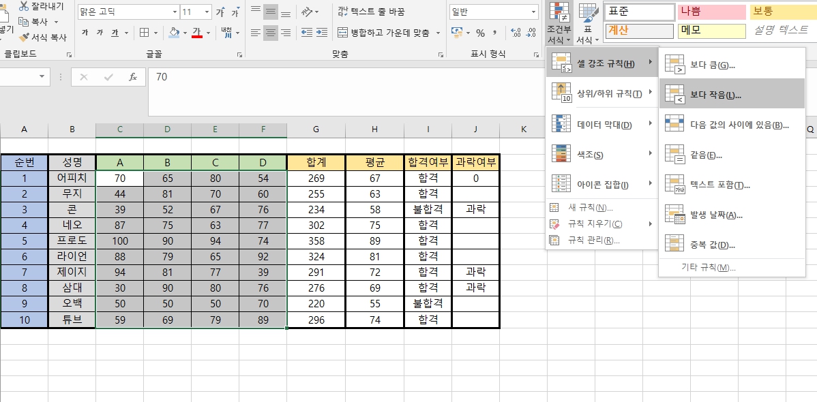
Task: Open Data Bars (데이터 막대) submenu
Action: pyautogui.click(x=601, y=124)
